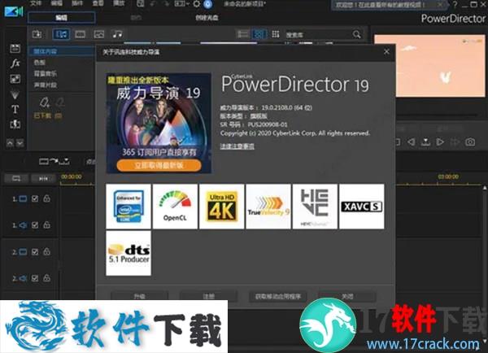Click the preview seek bar
This screenshot has height=353, width=488.
436,115
